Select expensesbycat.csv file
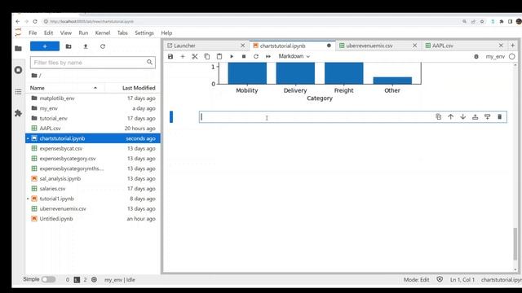The width and height of the screenshot is (522, 293). coord(92,148)
